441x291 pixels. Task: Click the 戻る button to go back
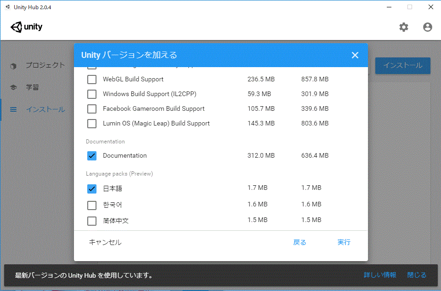[x=300, y=242]
